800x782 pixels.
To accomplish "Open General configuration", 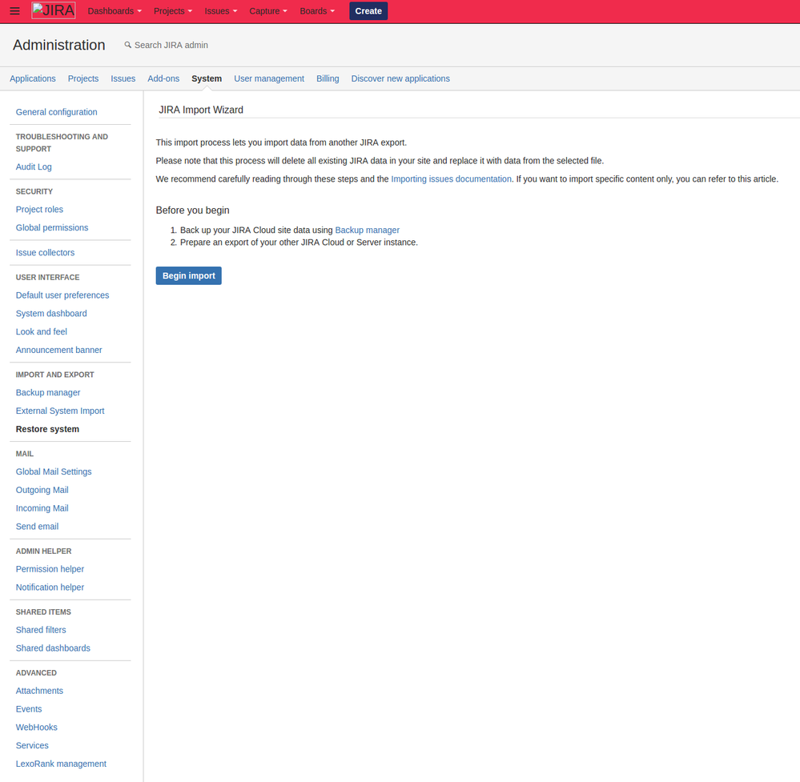I will point(56,112).
